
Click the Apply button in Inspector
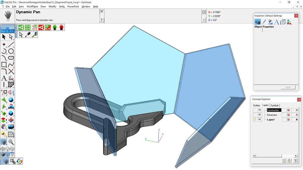click(x=288, y=87)
